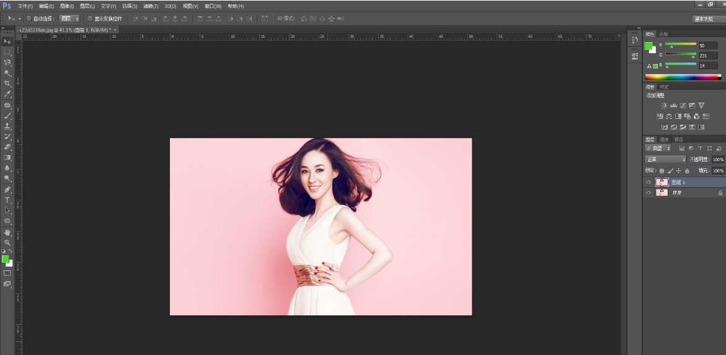Select the 图层 1 layer thumbnail
This screenshot has width=726, height=355.
pos(662,182)
